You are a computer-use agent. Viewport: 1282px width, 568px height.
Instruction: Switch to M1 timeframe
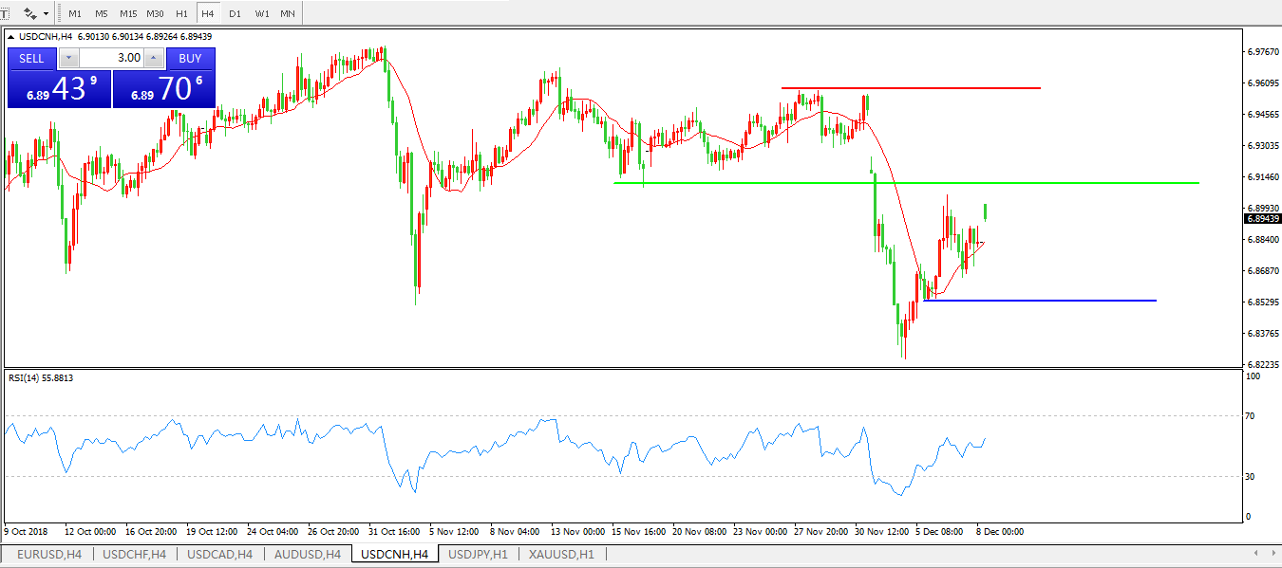[x=75, y=14]
